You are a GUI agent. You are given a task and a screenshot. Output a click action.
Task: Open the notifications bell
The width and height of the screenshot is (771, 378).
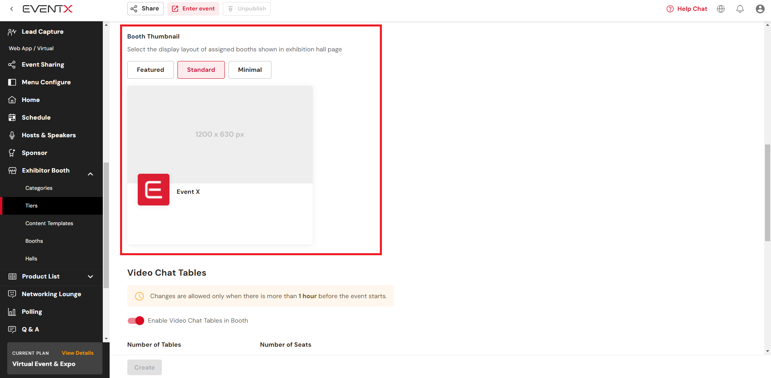point(740,9)
